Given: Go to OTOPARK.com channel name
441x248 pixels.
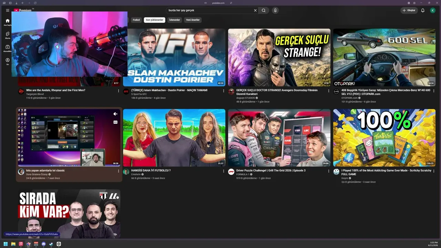Looking at the screenshot, I should 349,98.
